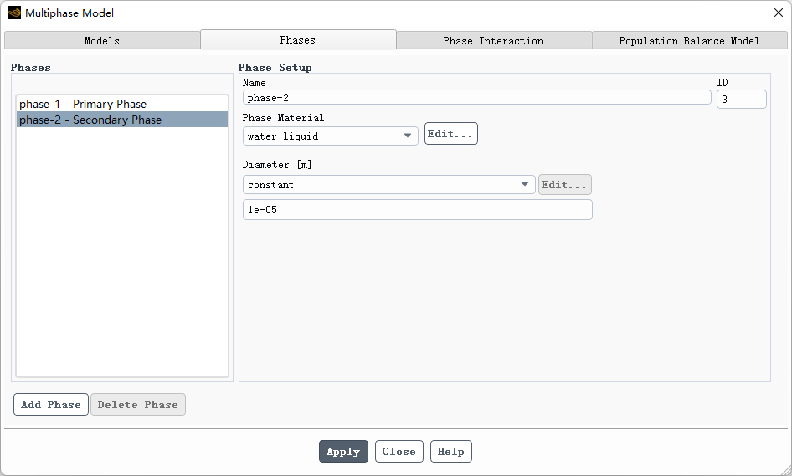Click the phase ID field
The image size is (792, 476).
741,99
